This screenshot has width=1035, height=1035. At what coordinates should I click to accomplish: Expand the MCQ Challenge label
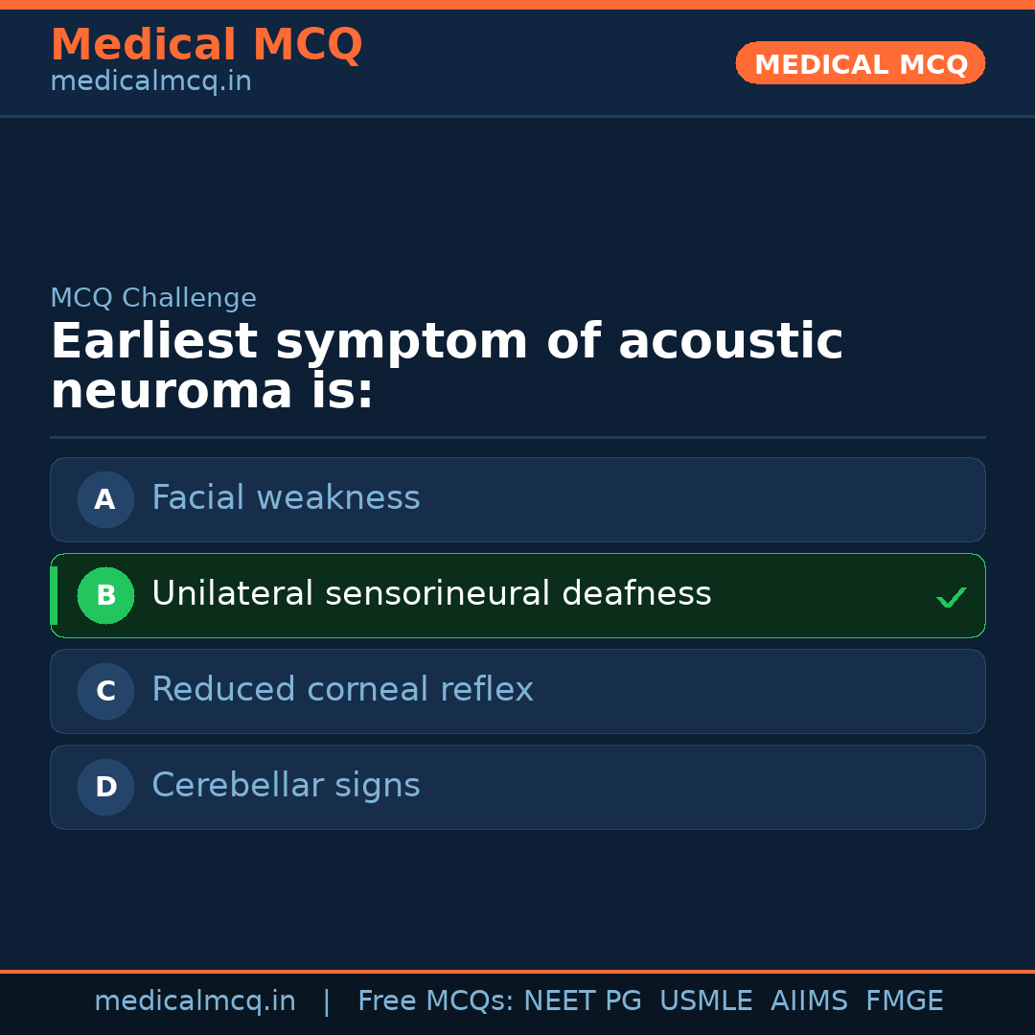[153, 298]
